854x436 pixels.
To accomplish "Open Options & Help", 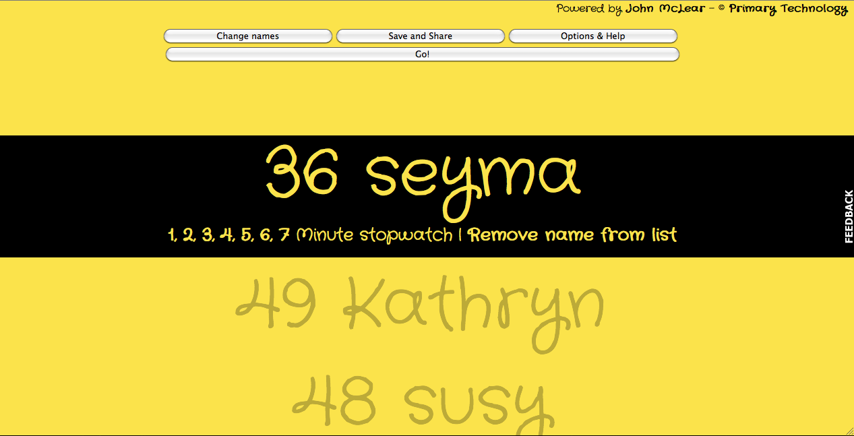I will (592, 36).
